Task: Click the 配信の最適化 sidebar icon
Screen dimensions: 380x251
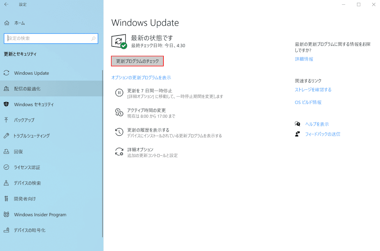Action: (x=6, y=89)
